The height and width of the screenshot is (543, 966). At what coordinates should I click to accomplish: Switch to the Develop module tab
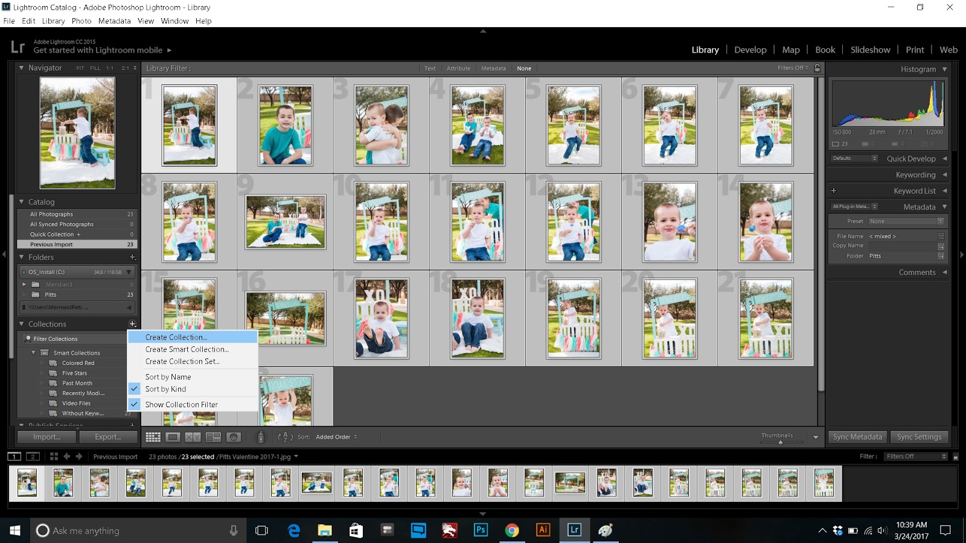tap(750, 49)
